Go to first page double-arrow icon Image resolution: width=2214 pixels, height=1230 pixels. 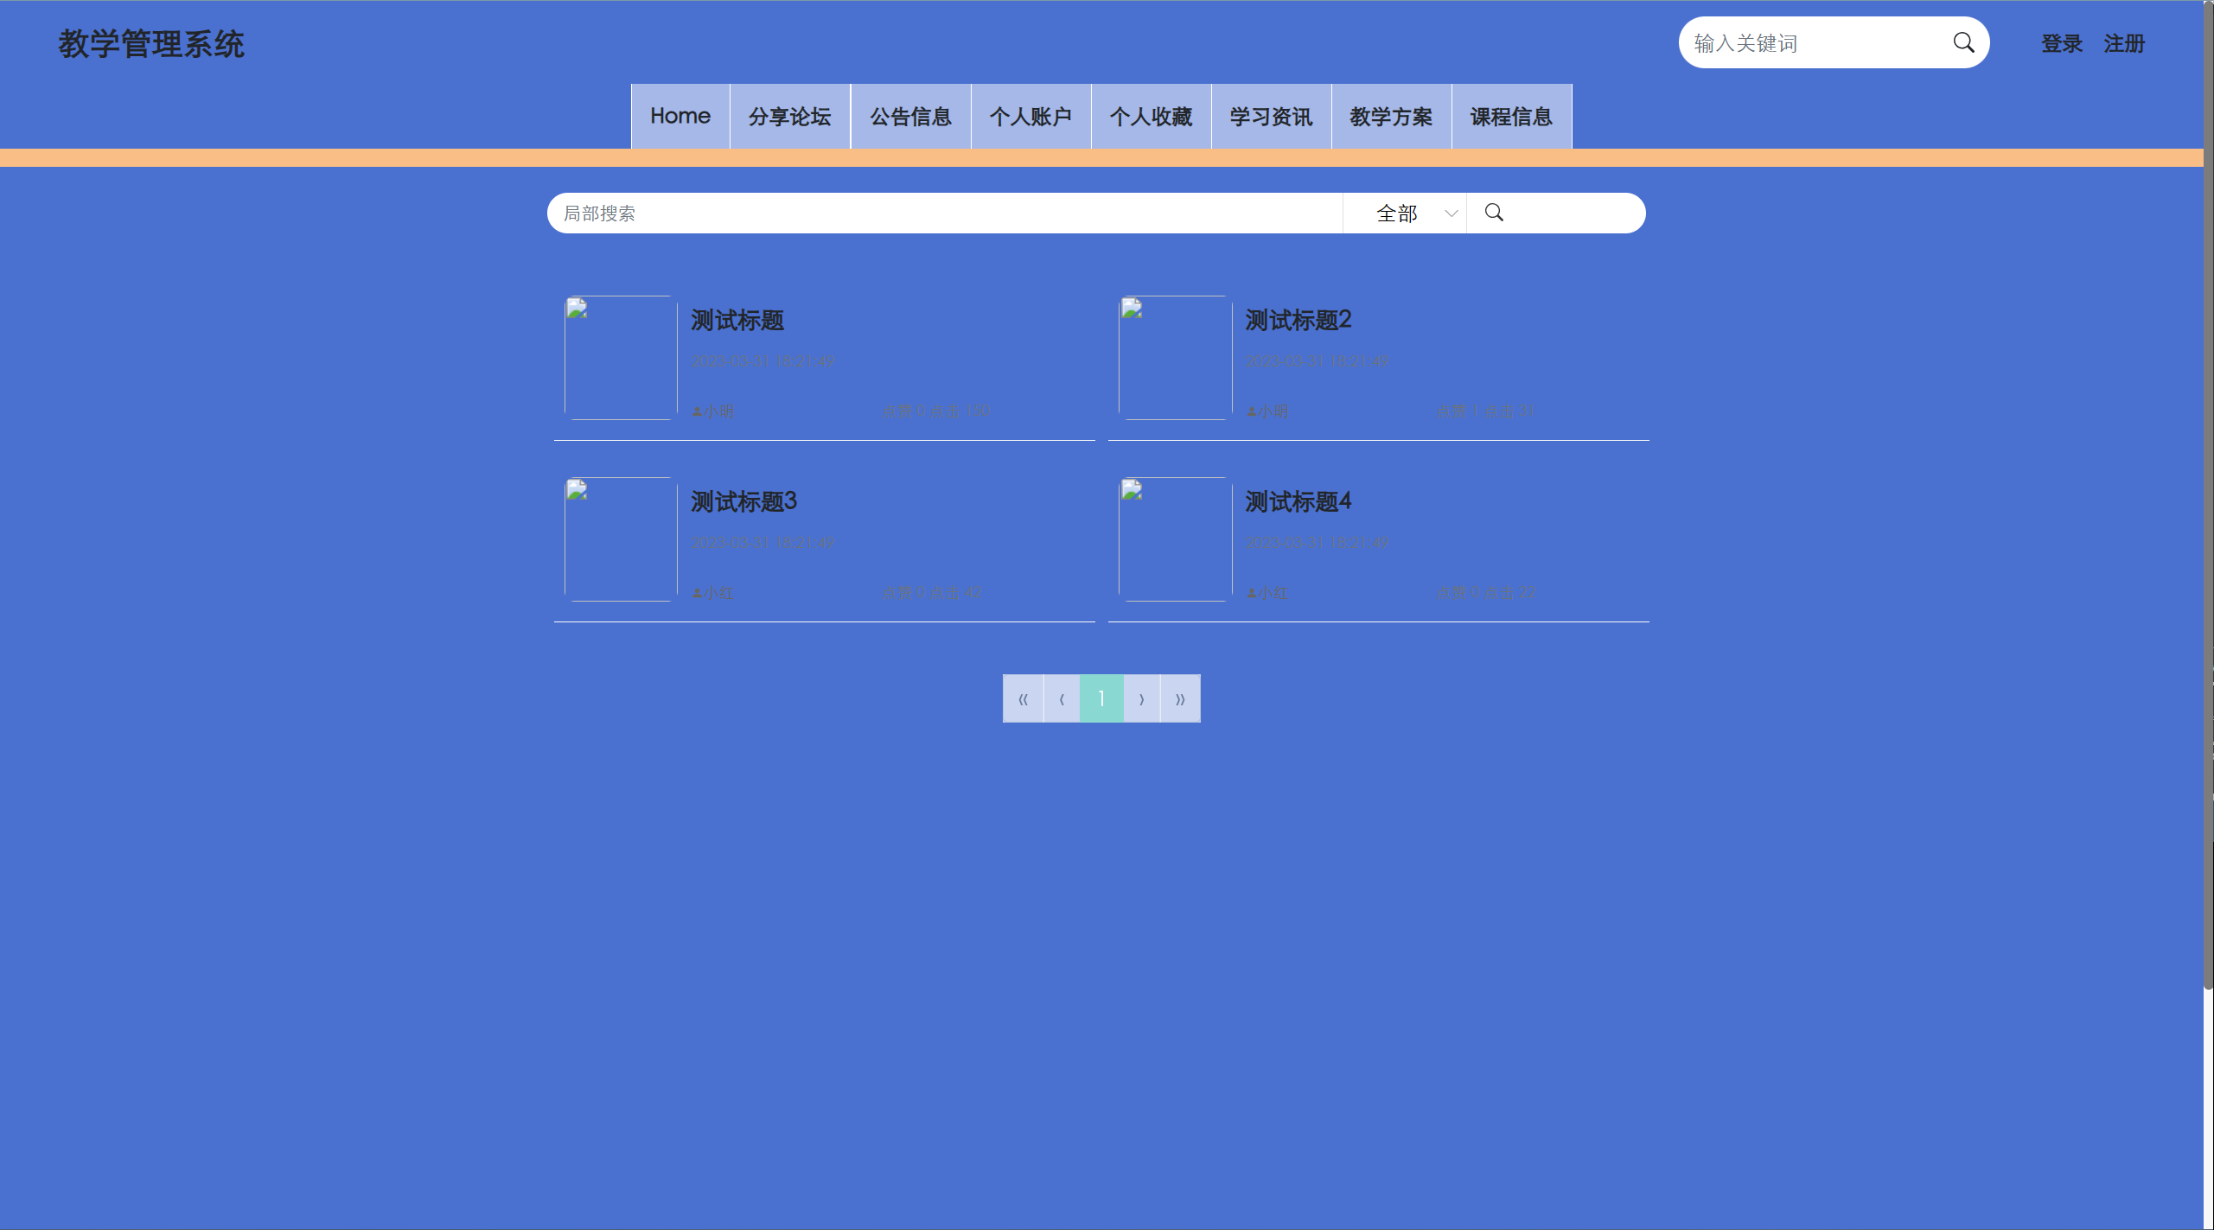[1023, 698]
